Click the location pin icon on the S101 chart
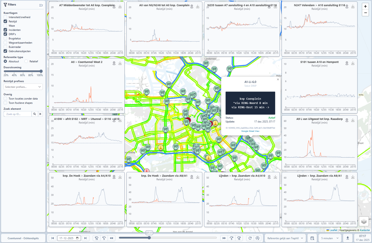The height and width of the screenshot is (243, 372). click(x=346, y=63)
